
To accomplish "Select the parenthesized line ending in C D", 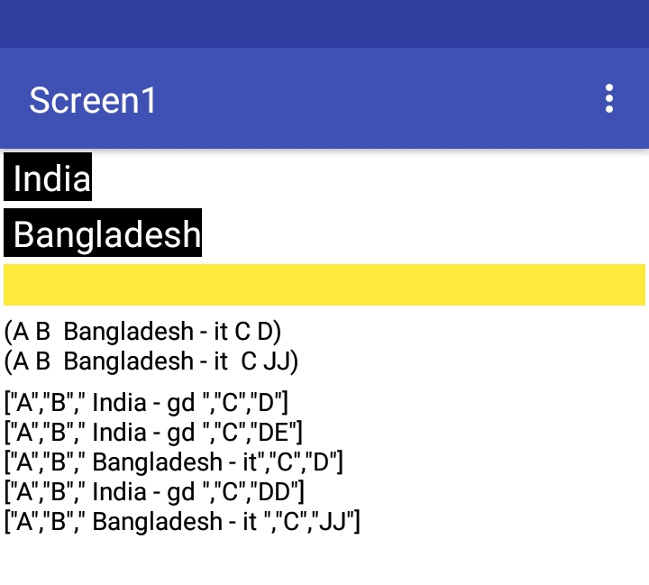I will (x=143, y=331).
